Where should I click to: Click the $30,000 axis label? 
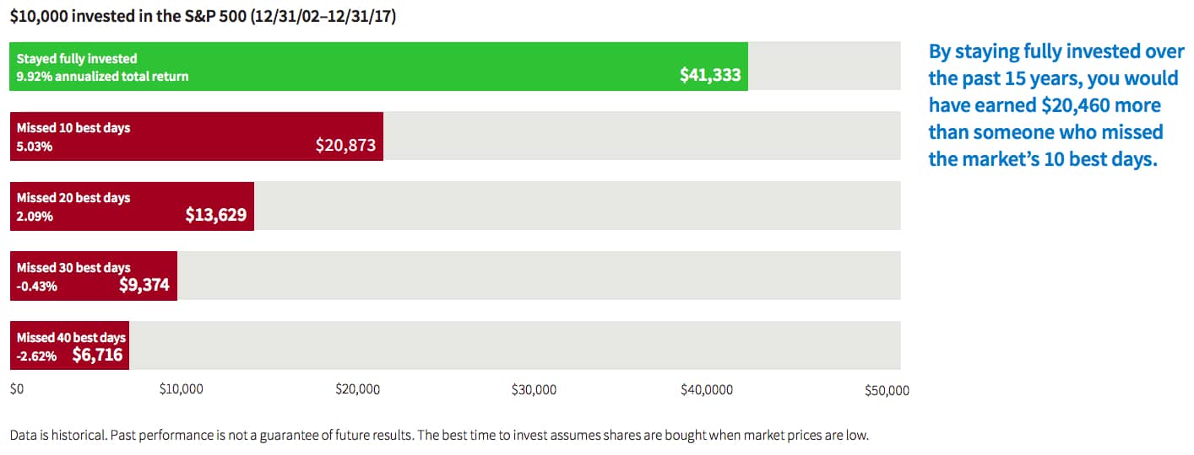click(x=534, y=389)
